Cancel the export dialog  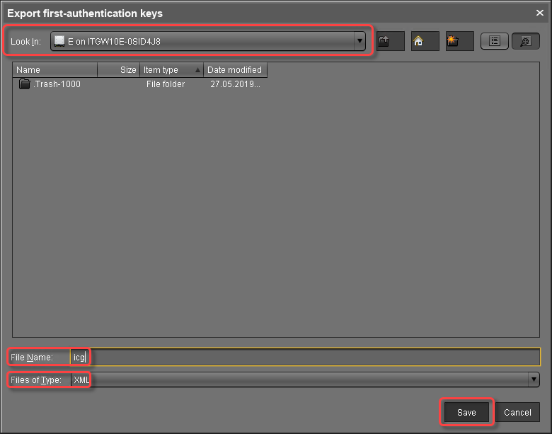coord(517,412)
